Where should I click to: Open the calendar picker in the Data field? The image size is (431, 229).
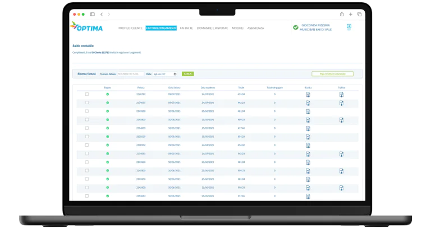click(x=175, y=74)
